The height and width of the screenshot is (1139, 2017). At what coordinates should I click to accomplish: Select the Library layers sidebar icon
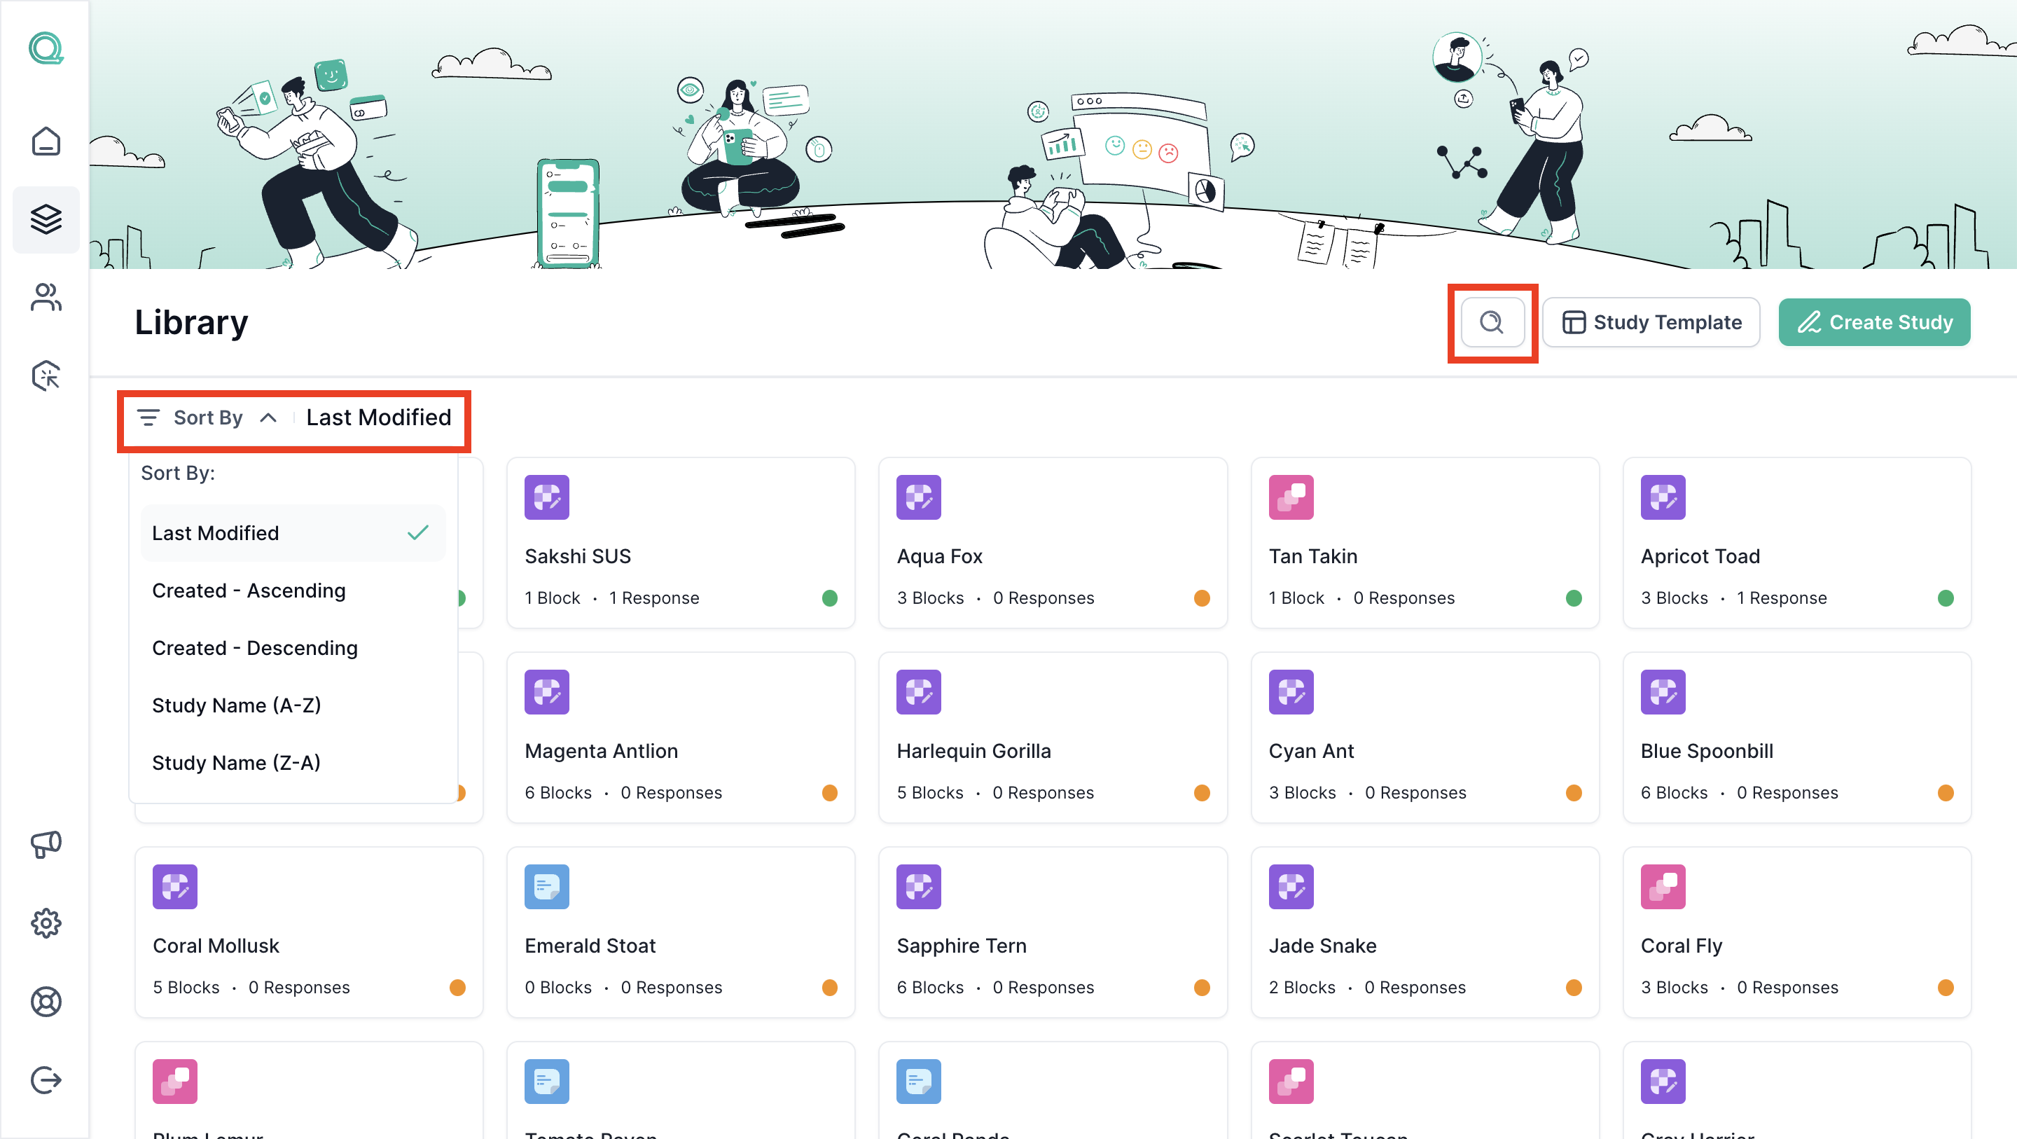[x=46, y=219]
